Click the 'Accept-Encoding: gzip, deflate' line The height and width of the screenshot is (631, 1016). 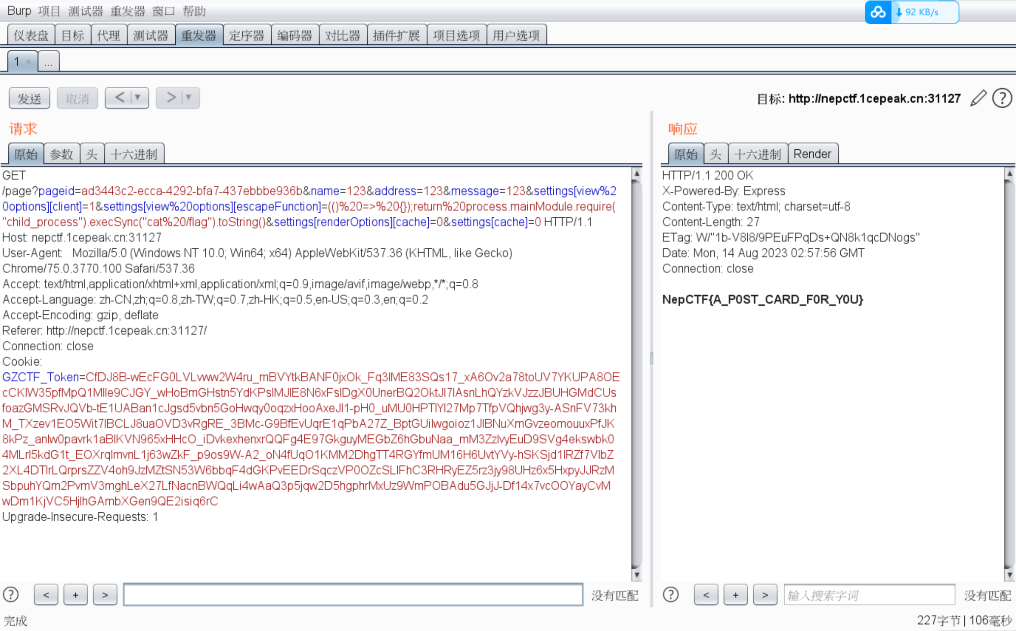(x=80, y=315)
